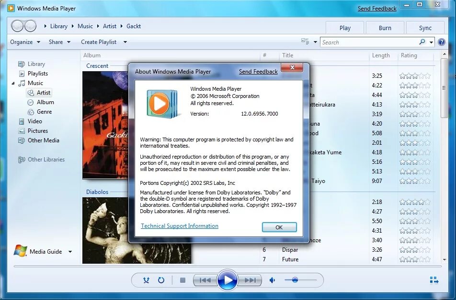Stop playback with the square button
This screenshot has width=456, height=300.
click(182, 280)
